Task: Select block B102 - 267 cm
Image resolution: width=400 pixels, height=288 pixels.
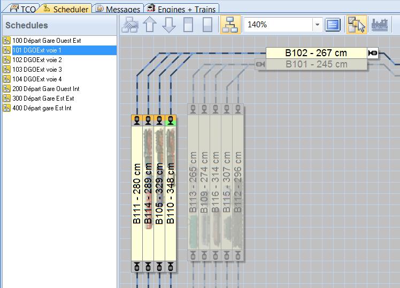Action: (x=317, y=53)
